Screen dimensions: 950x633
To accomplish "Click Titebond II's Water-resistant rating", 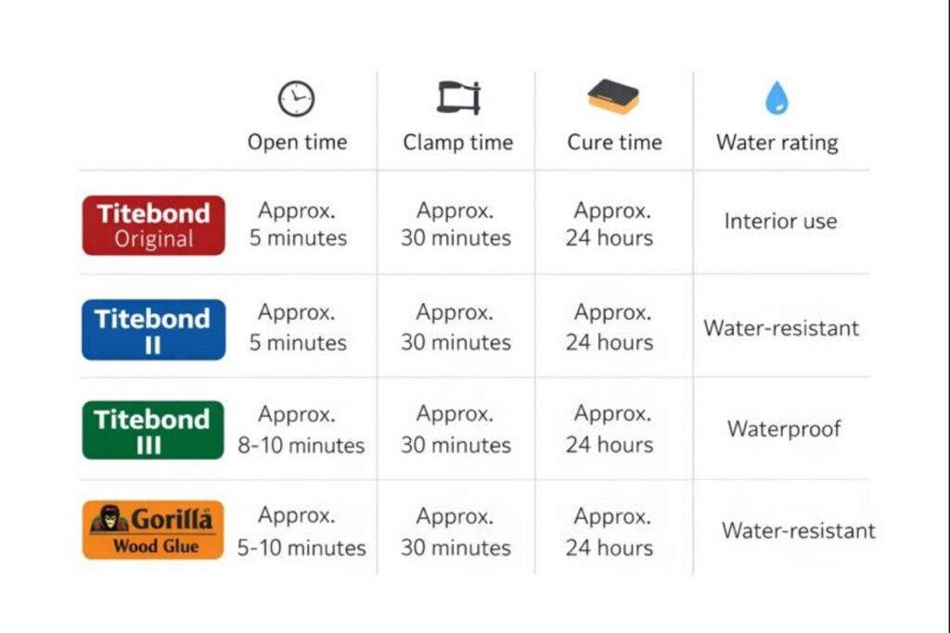I will tap(781, 328).
